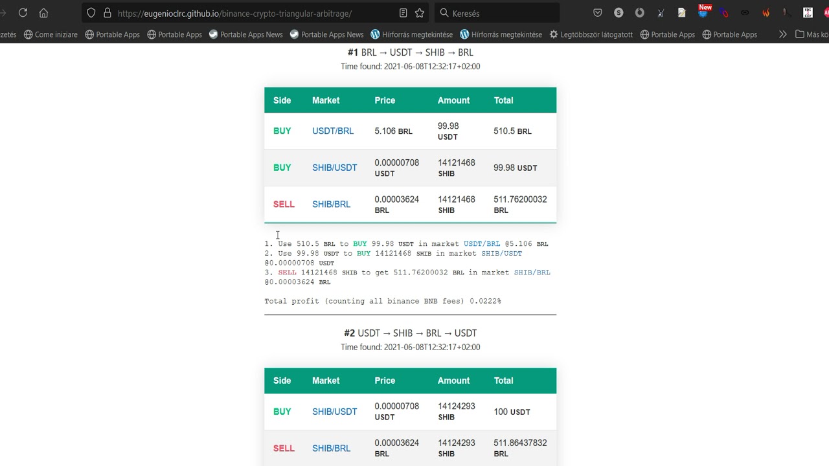Image resolution: width=829 pixels, height=466 pixels.
Task: Toggle reader view in address bar
Action: [x=403, y=13]
